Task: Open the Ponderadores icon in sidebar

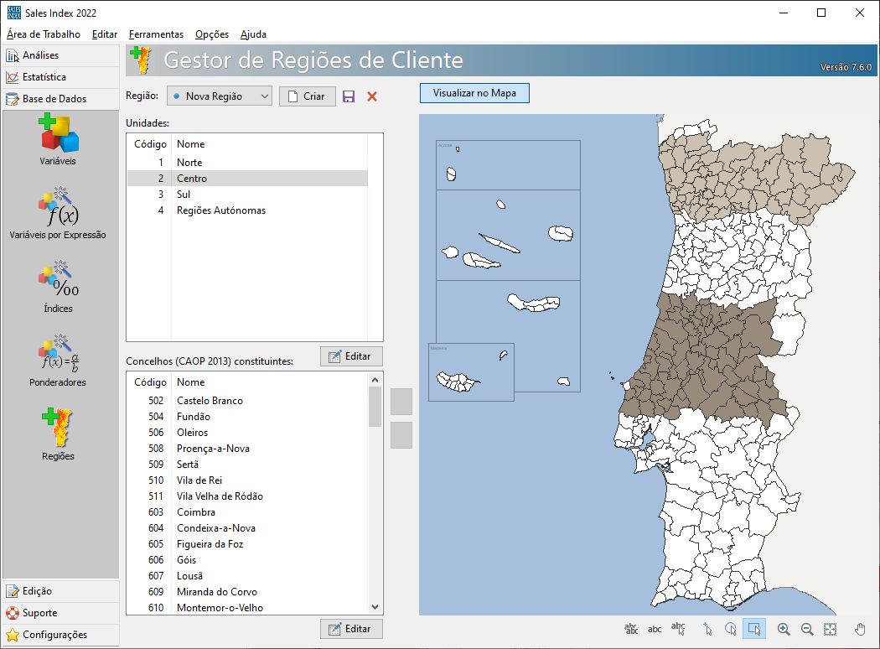Action: pyautogui.click(x=58, y=361)
